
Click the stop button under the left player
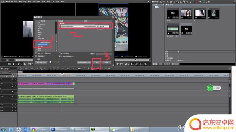pos(25,64)
